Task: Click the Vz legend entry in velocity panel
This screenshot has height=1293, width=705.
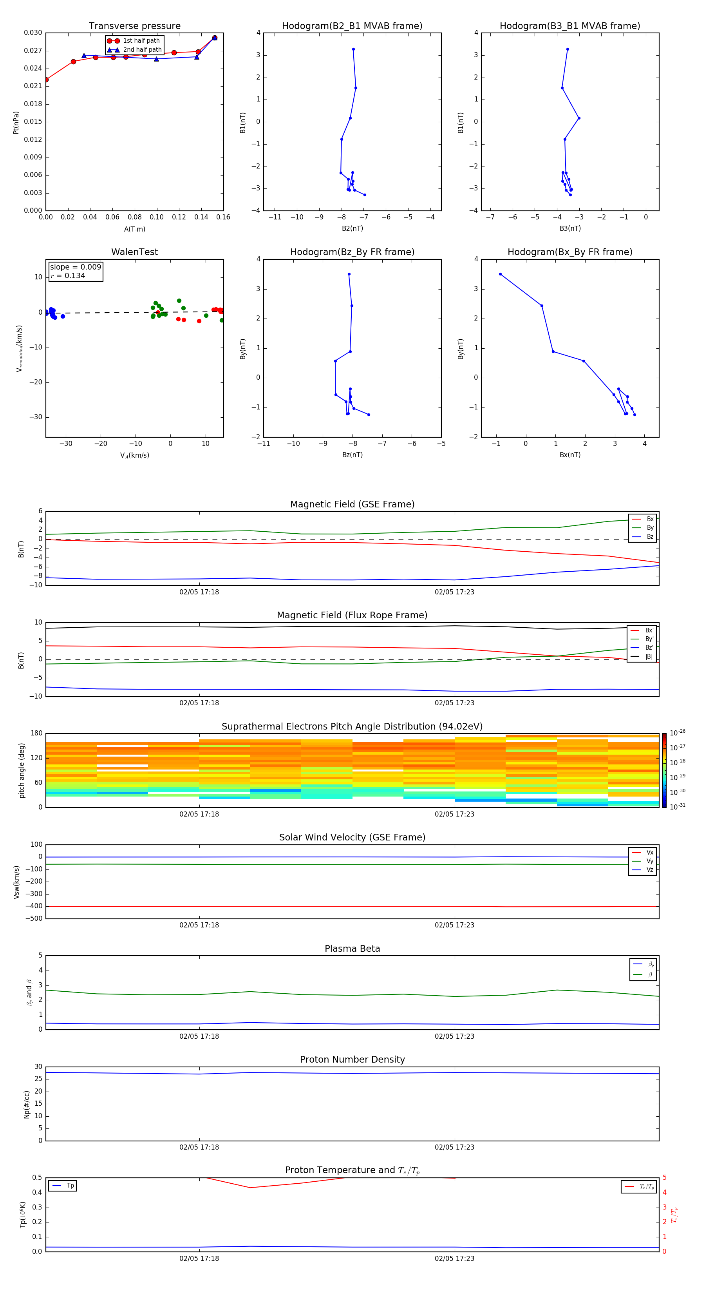Action: click(x=643, y=869)
